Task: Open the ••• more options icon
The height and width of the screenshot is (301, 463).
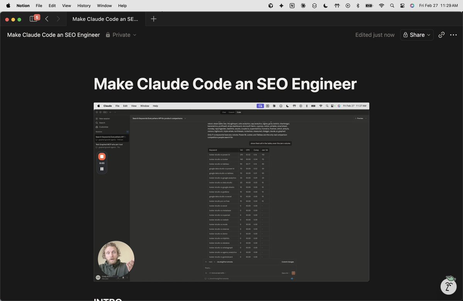Action: point(453,35)
